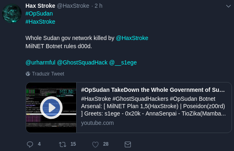
Task: Open Hax Stroke profile avatar
Action: tap(12, 13)
